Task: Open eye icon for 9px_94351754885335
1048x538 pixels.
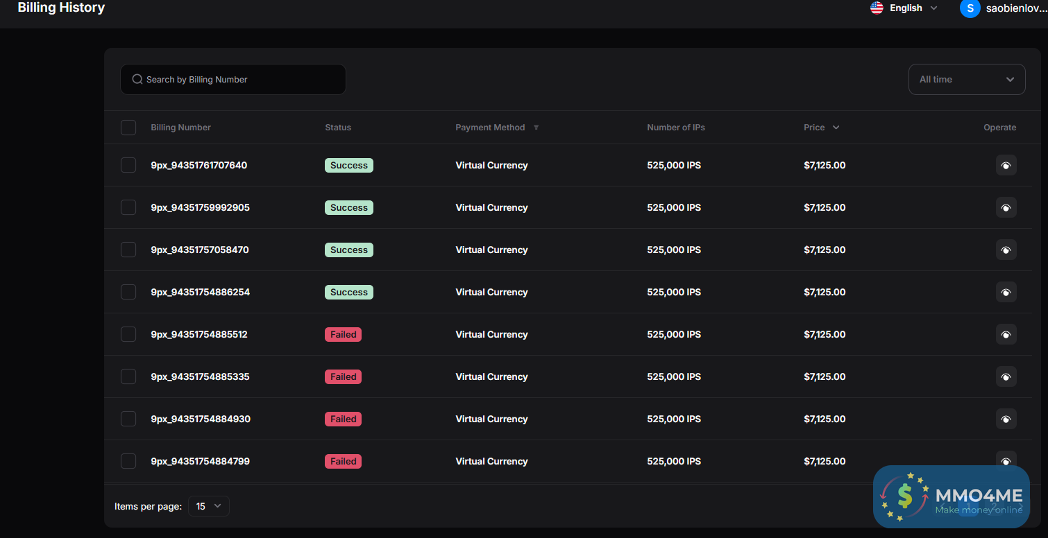Action: tap(1006, 376)
